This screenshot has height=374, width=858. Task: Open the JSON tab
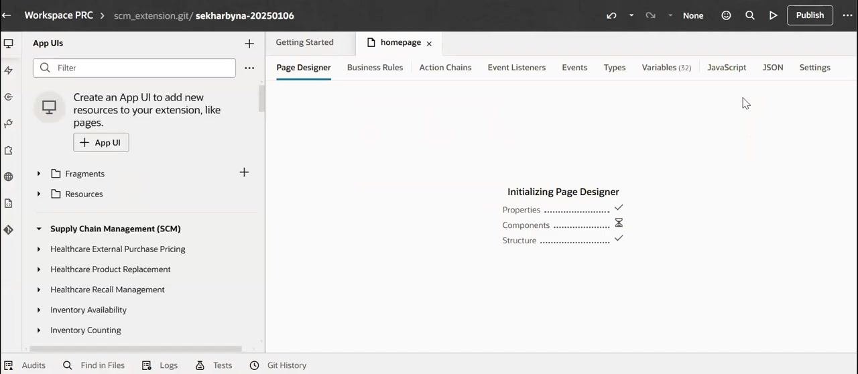click(x=773, y=67)
